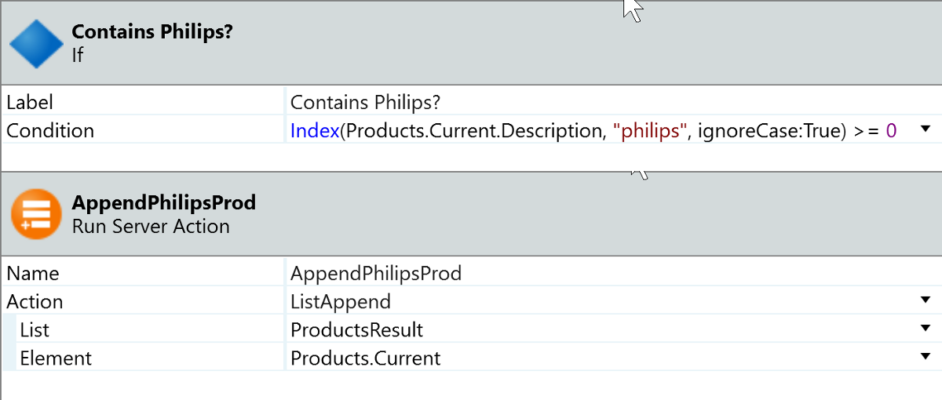Expand the Element property dropdown arrow

tap(925, 358)
